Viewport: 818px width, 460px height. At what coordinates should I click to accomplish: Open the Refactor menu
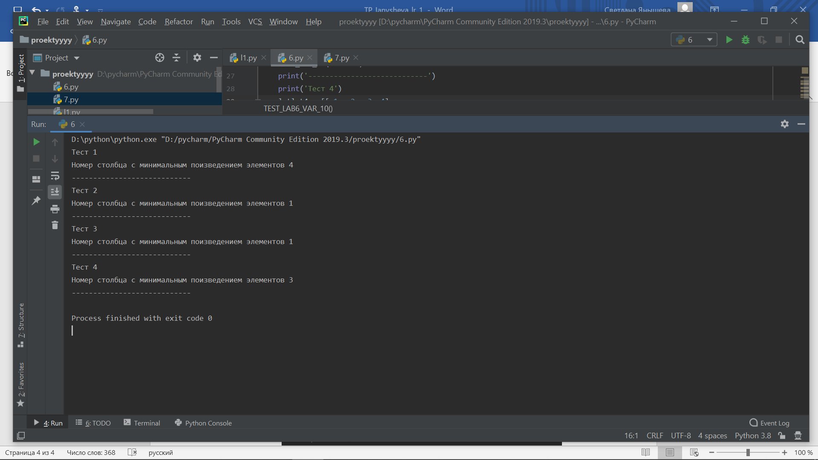pos(179,22)
